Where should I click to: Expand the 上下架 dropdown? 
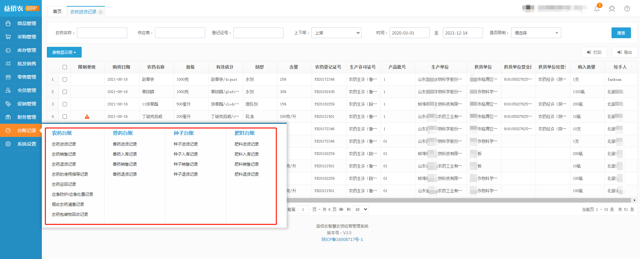tap(336, 33)
